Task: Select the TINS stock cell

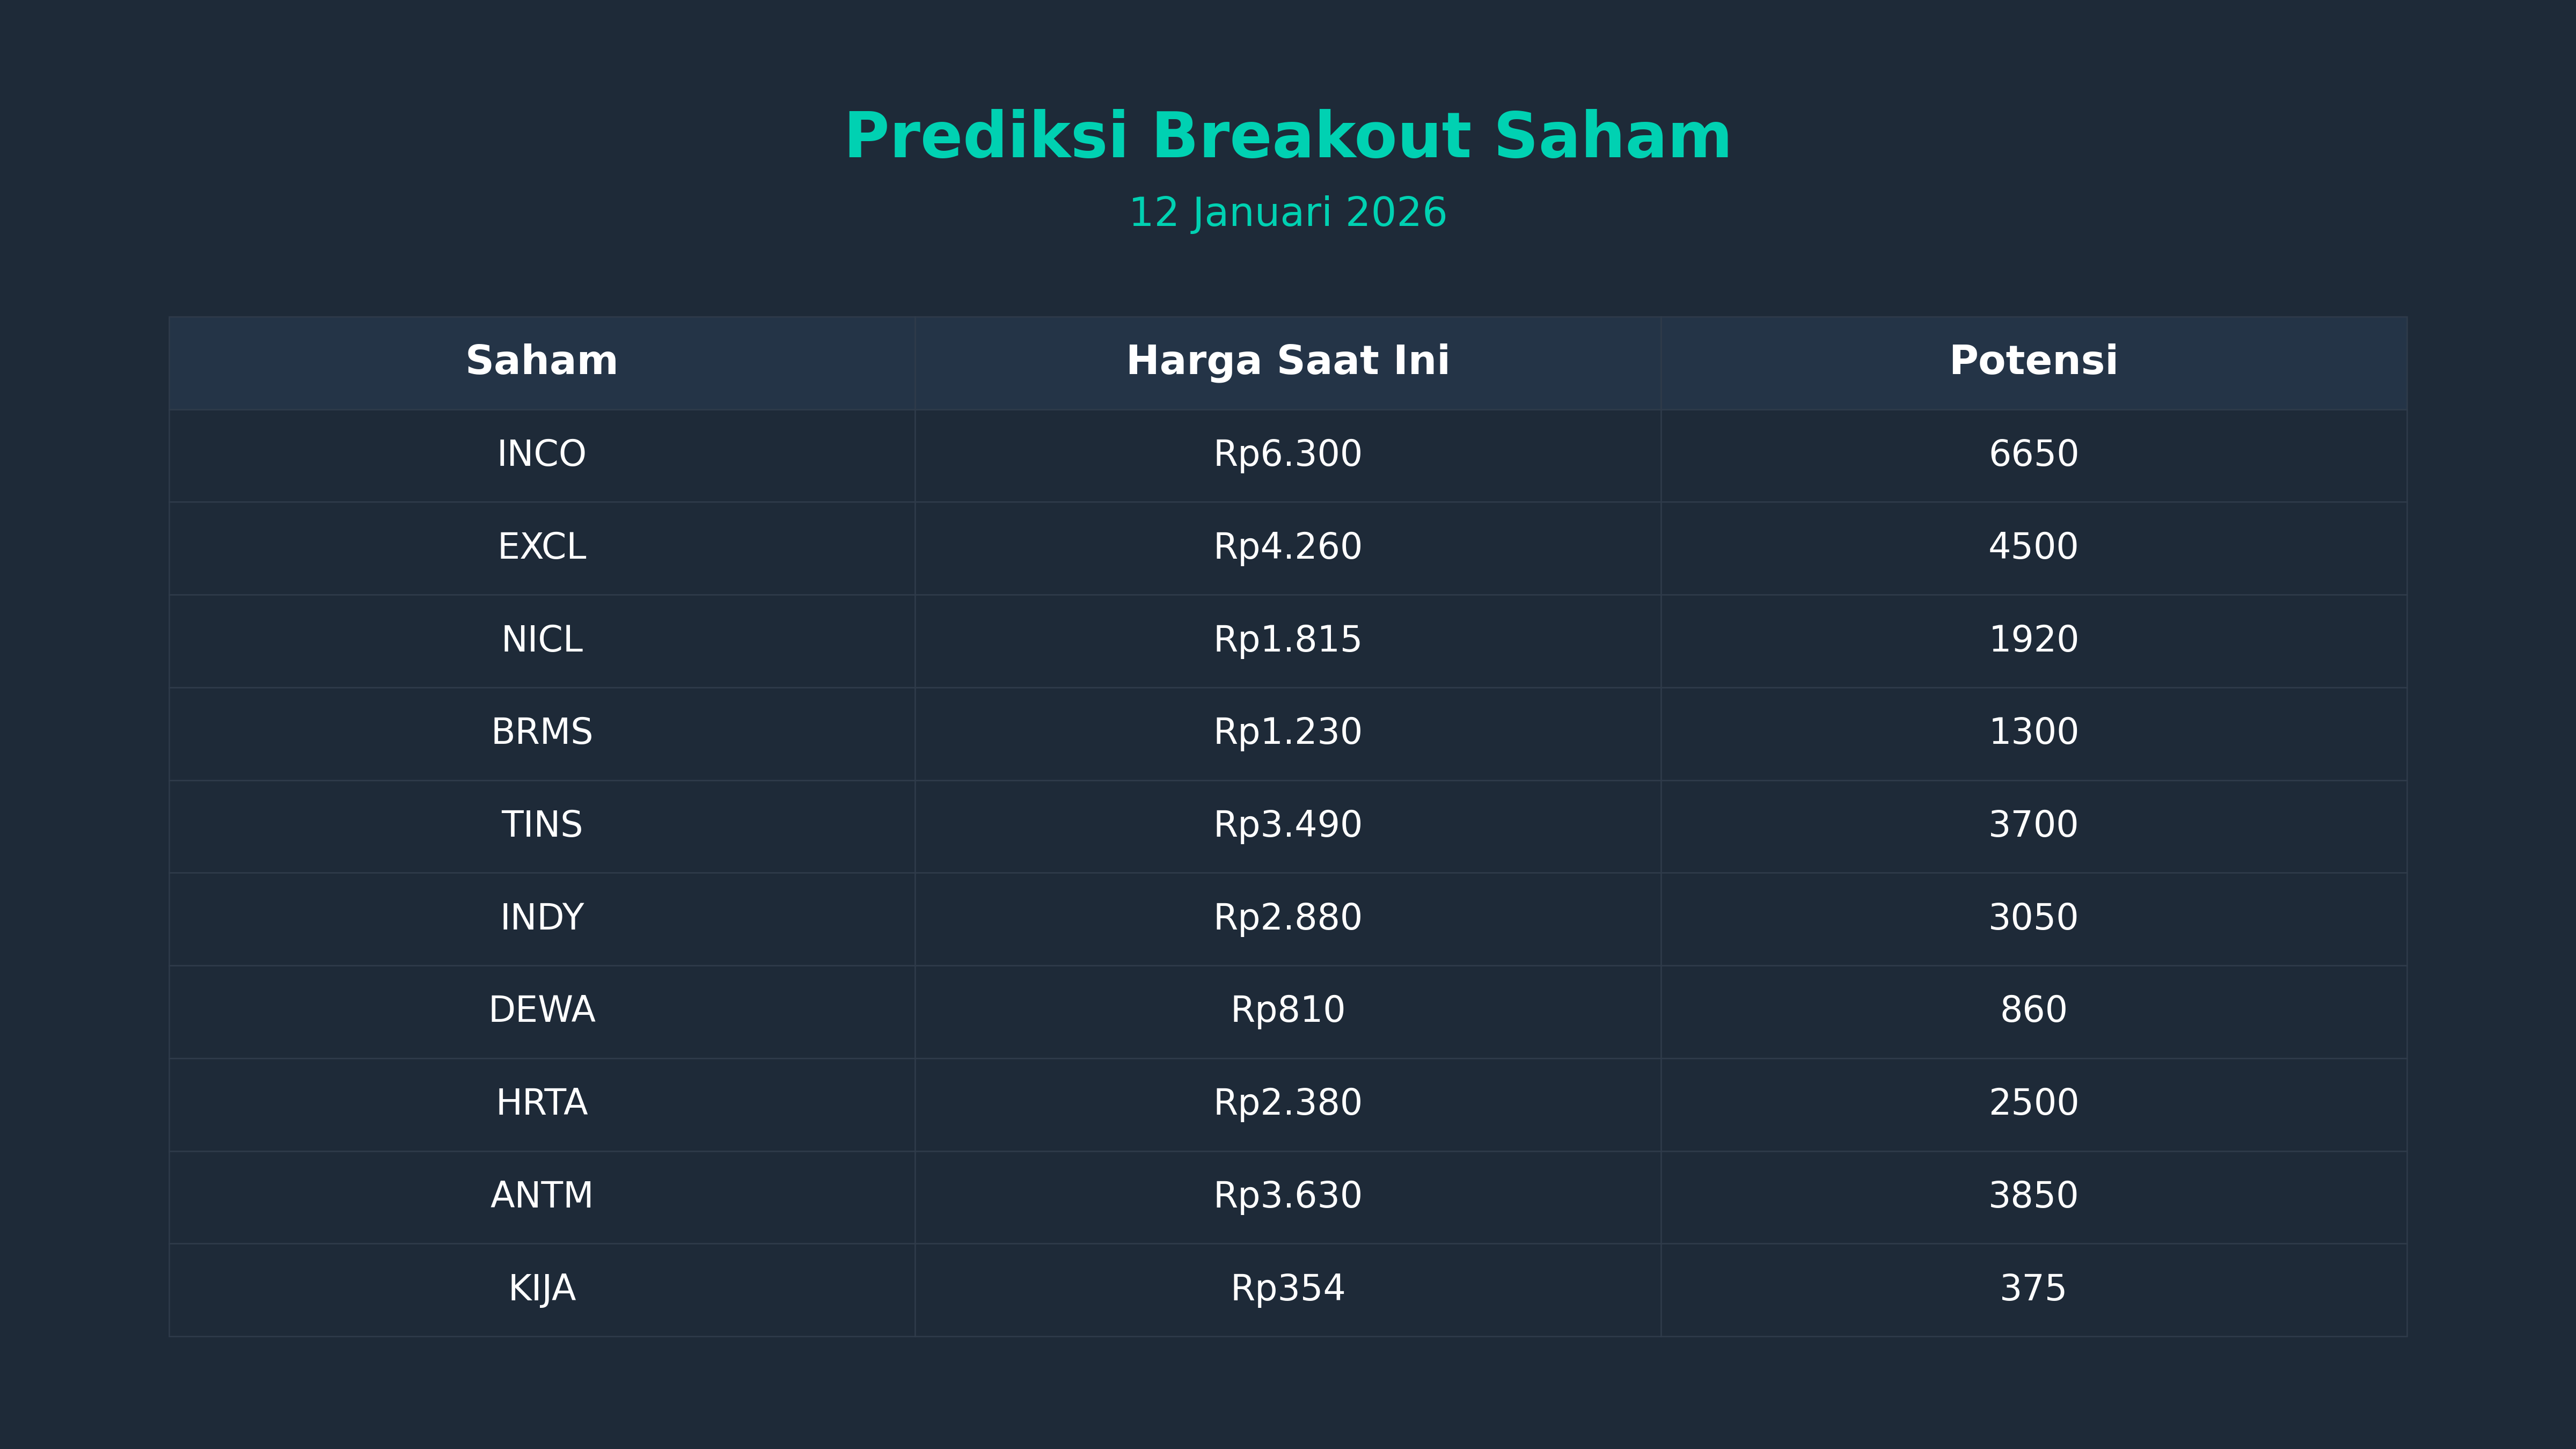Action: tap(541, 825)
